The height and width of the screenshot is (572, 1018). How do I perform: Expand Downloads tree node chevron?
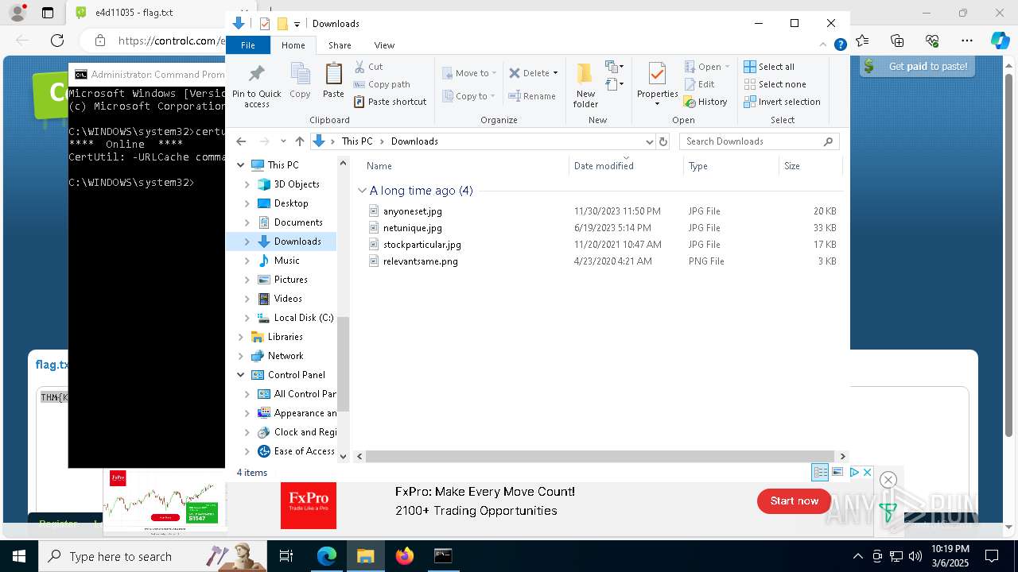pos(247,242)
